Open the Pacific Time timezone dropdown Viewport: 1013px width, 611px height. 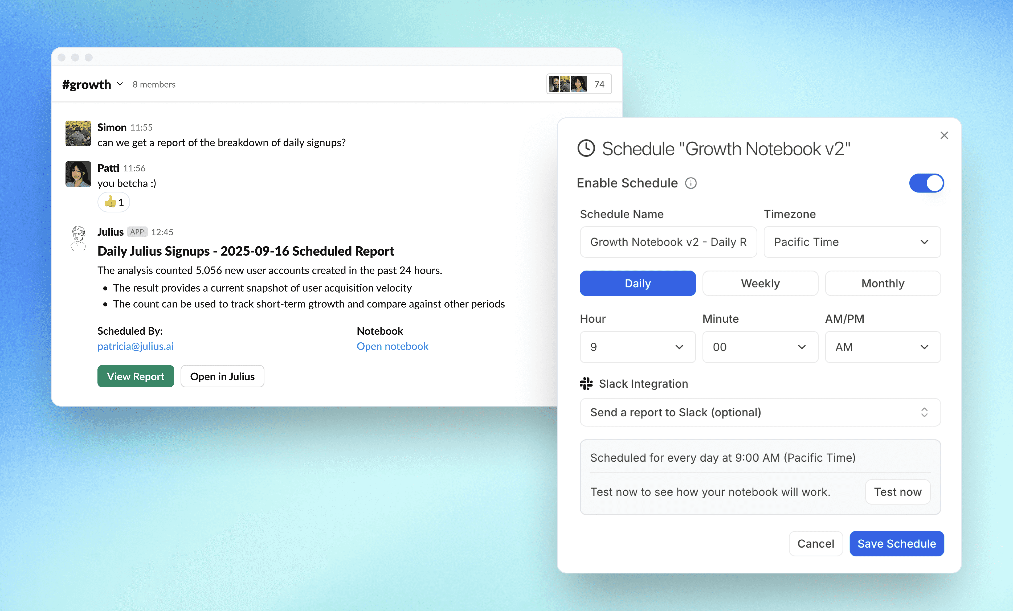(x=852, y=242)
